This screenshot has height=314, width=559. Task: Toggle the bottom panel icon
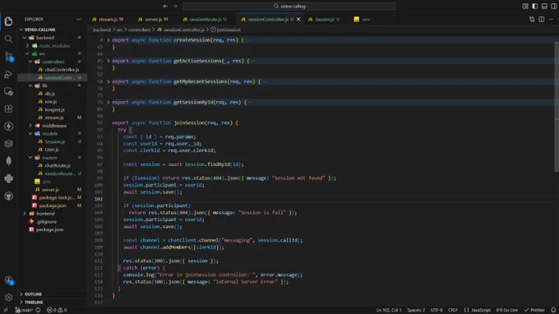[x=544, y=6]
